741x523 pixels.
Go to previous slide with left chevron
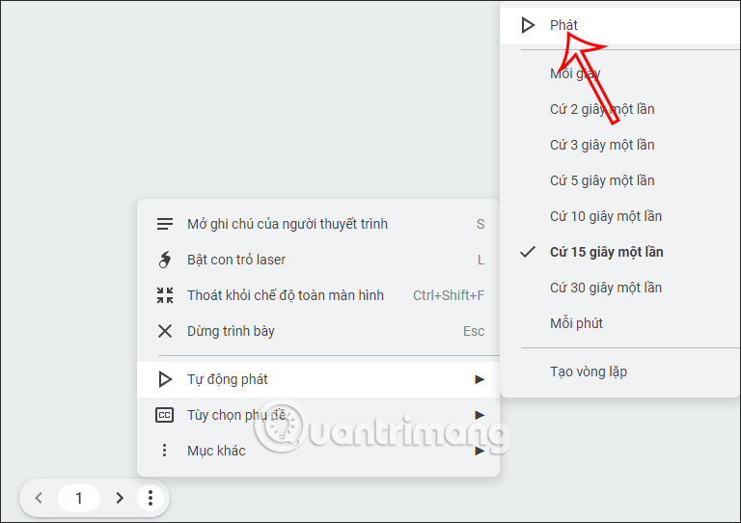39,498
